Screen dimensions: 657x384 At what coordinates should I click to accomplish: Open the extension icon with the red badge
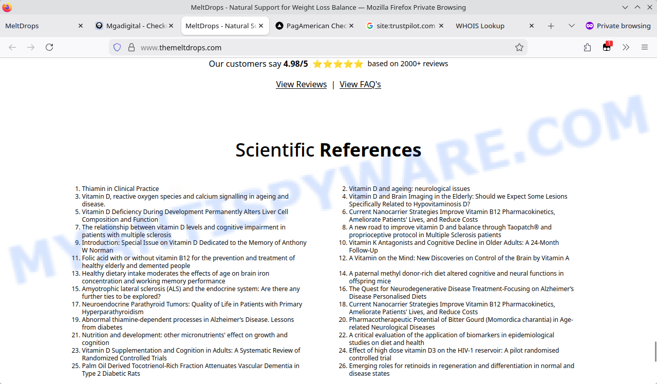607,47
